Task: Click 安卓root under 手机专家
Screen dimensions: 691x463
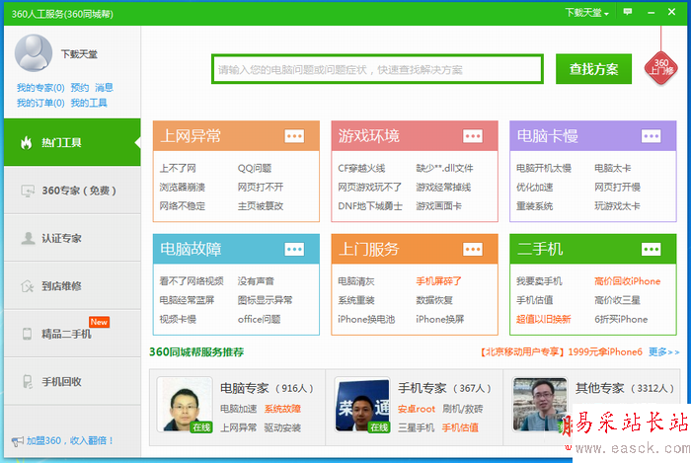Action: pyautogui.click(x=417, y=409)
